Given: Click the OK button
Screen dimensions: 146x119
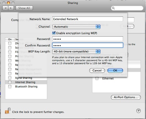Looking at the screenshot, I should pyautogui.click(x=115, y=70).
